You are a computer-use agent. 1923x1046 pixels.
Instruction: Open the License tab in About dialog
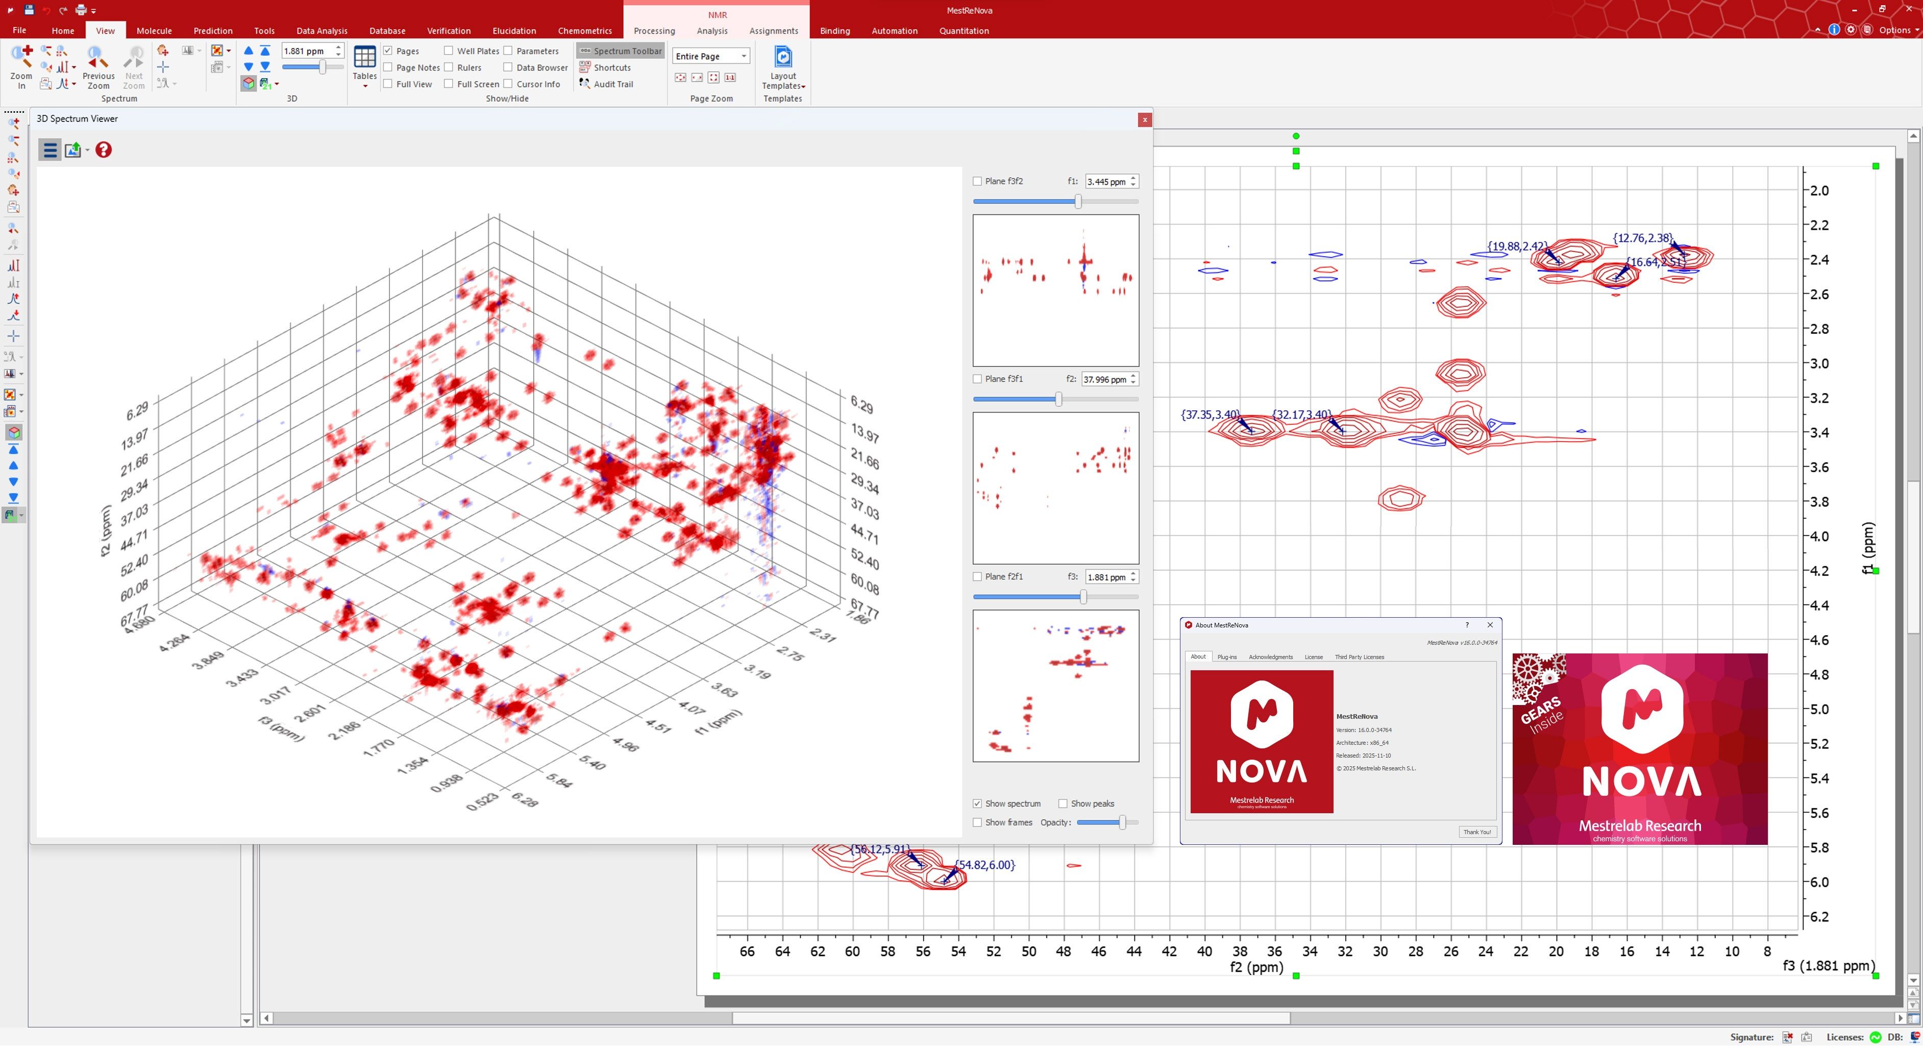1313,657
